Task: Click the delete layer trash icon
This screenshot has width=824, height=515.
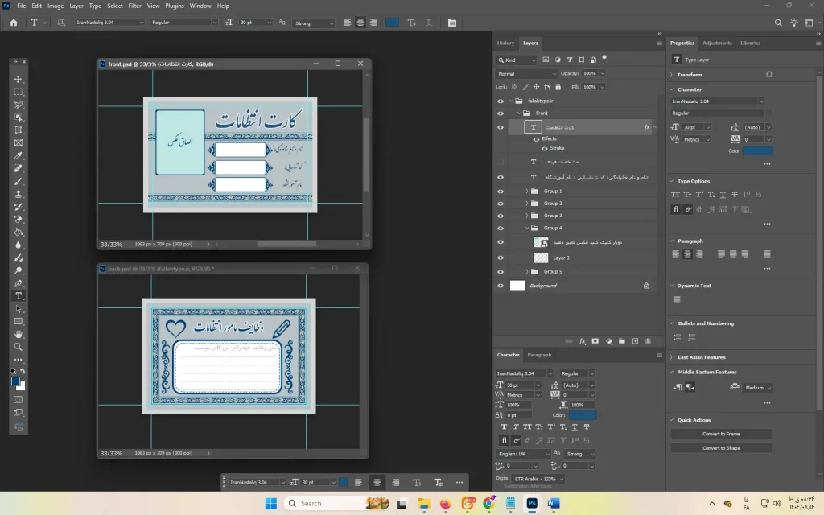Action: (648, 341)
